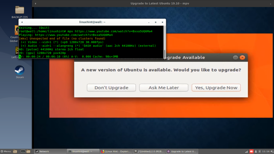Click the AV playback status line in terminal
274x154 pixels.
[x=68, y=57]
